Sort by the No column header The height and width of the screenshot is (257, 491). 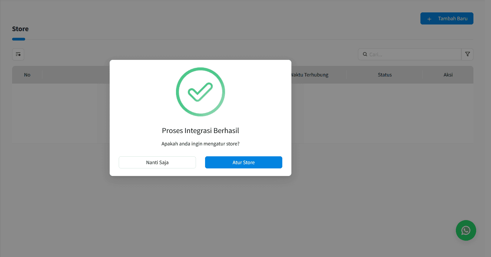[x=27, y=75]
